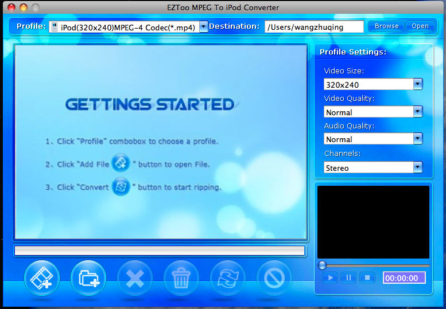Click the preview seek slider knob
This screenshot has height=309, width=446.
(322, 265)
